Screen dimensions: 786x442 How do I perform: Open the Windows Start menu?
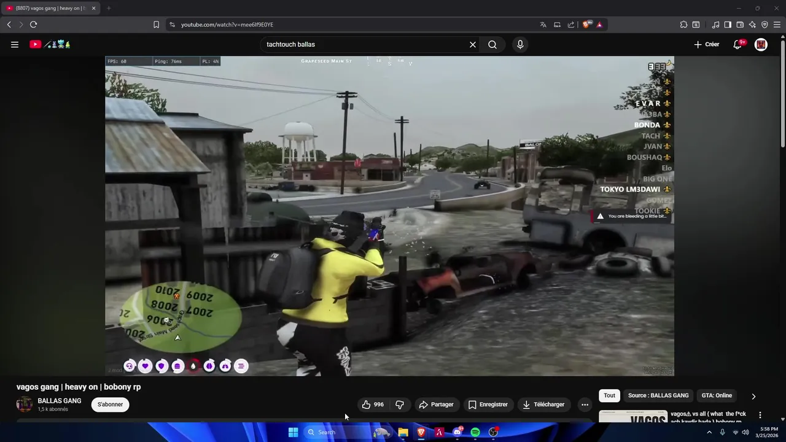click(x=293, y=432)
